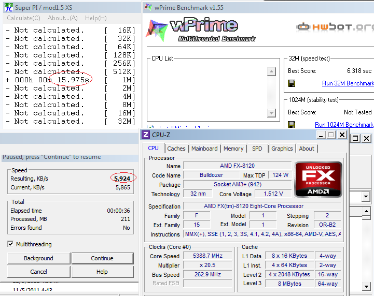The height and width of the screenshot is (296, 374).
Task: Click the Level 3 cache value 8 MBytes
Action: point(289,284)
